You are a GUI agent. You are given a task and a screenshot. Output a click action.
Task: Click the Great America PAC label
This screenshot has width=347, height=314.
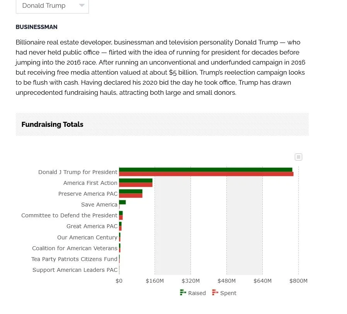point(92,226)
